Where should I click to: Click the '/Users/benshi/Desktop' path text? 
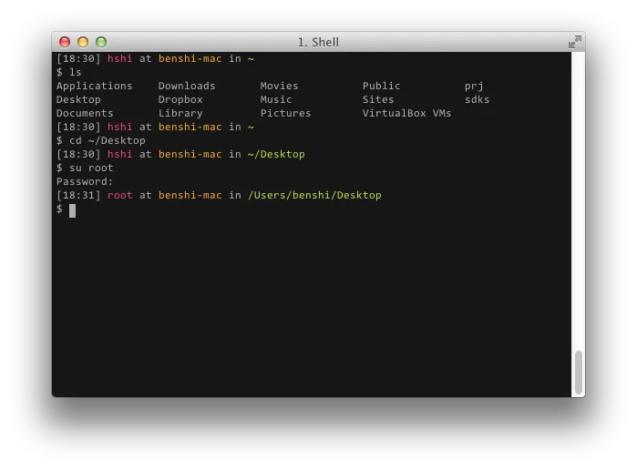click(x=314, y=195)
